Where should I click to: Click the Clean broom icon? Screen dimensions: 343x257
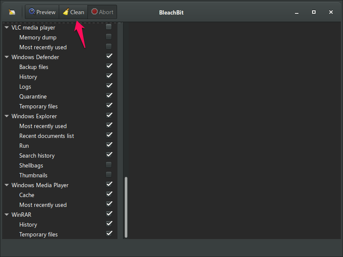66,12
